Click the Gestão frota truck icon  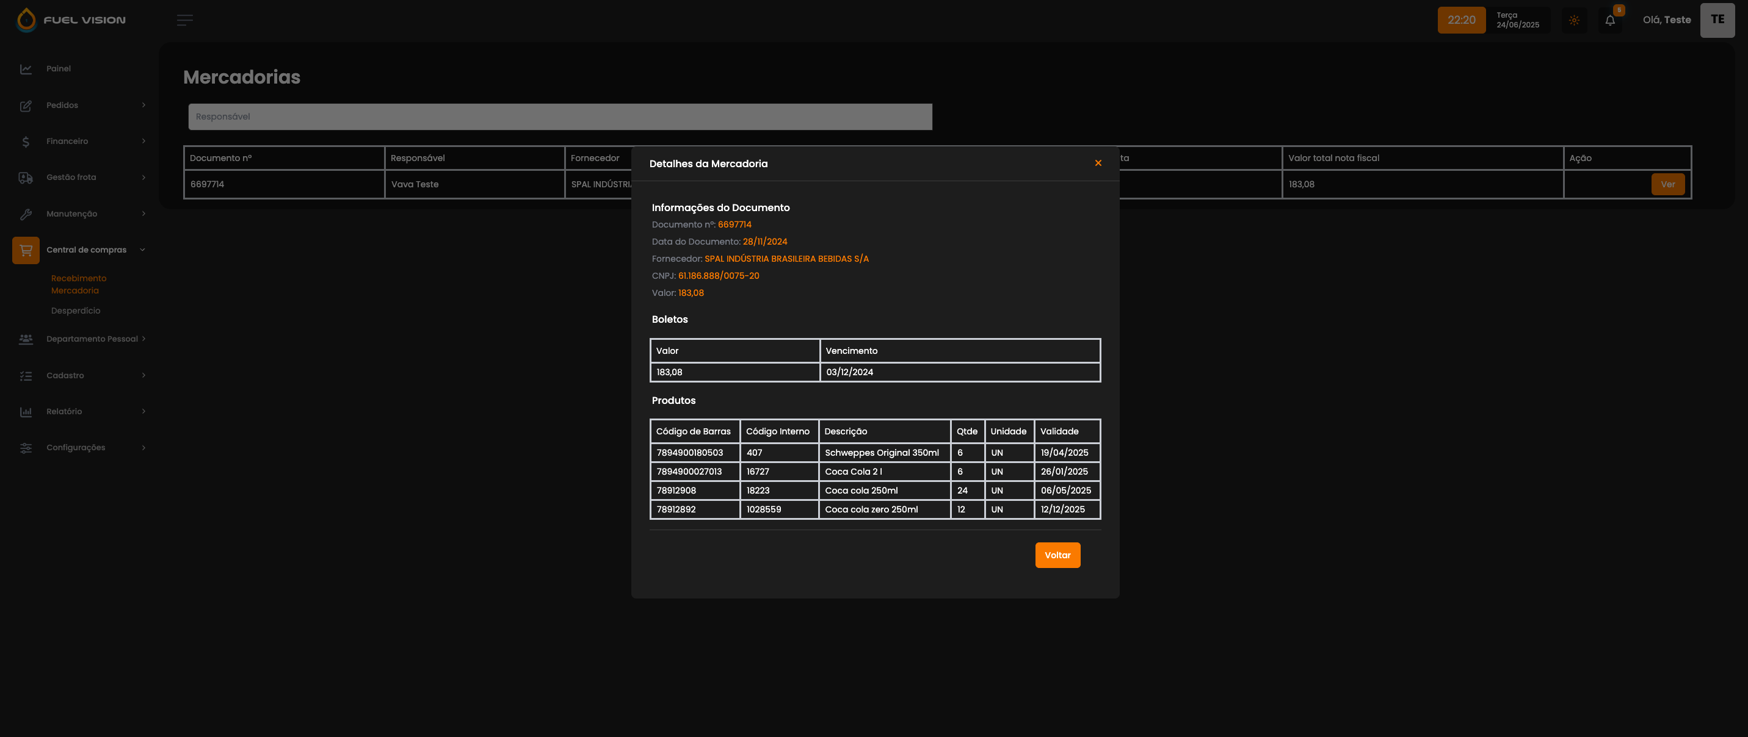tap(26, 178)
